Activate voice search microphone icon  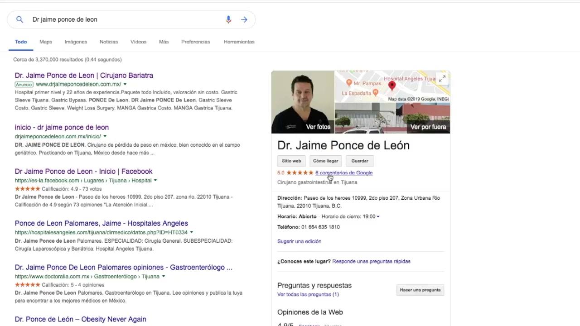pyautogui.click(x=228, y=19)
